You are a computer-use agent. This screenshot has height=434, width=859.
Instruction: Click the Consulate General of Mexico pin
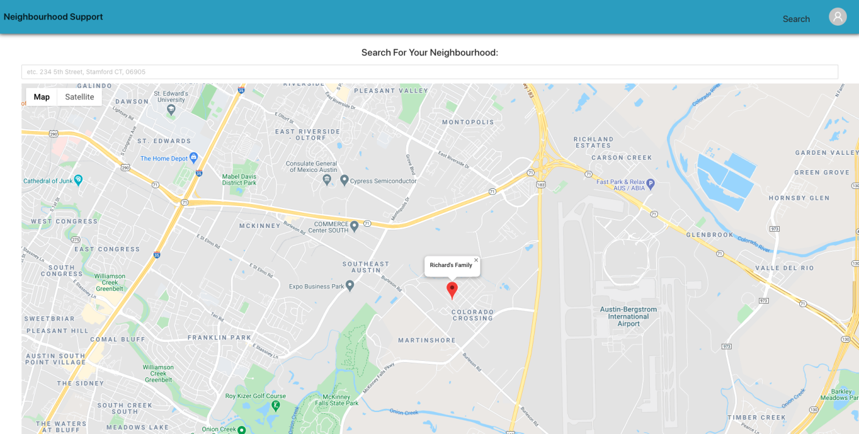pyautogui.click(x=327, y=180)
